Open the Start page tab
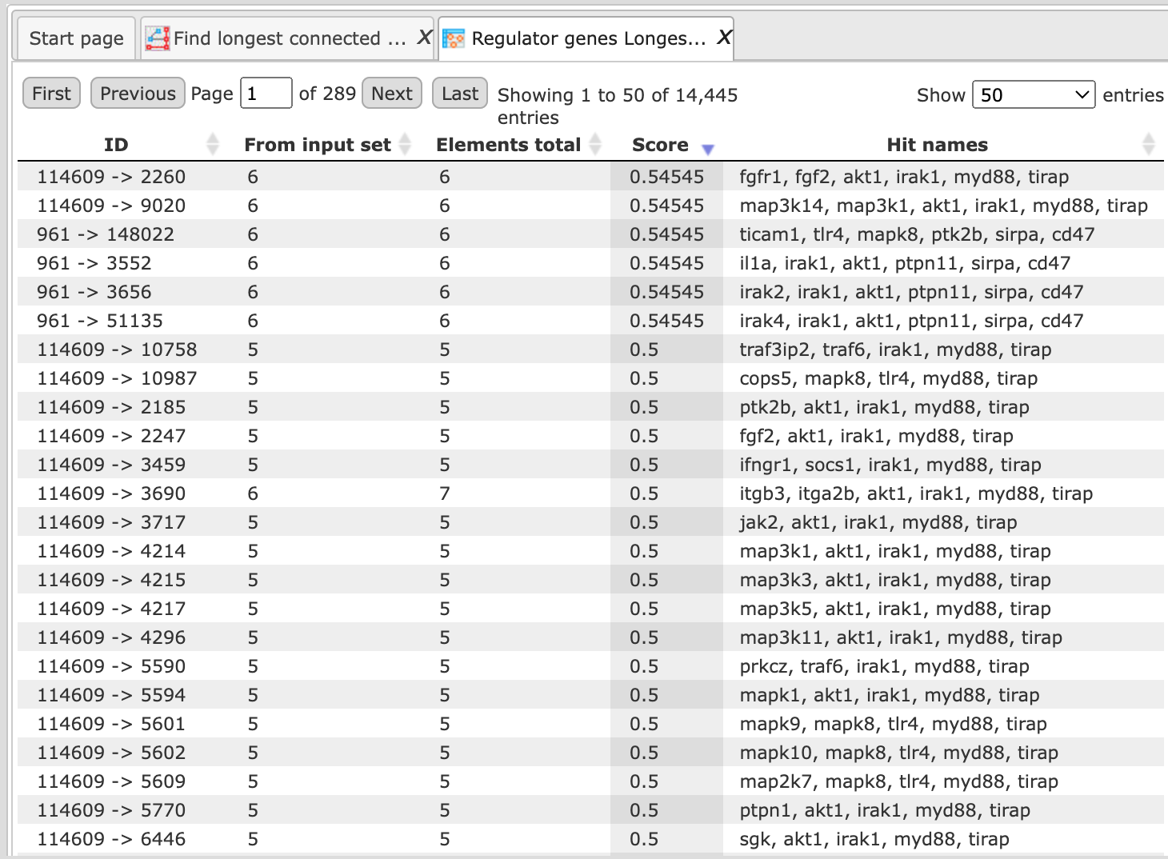1168x859 pixels. (x=76, y=38)
